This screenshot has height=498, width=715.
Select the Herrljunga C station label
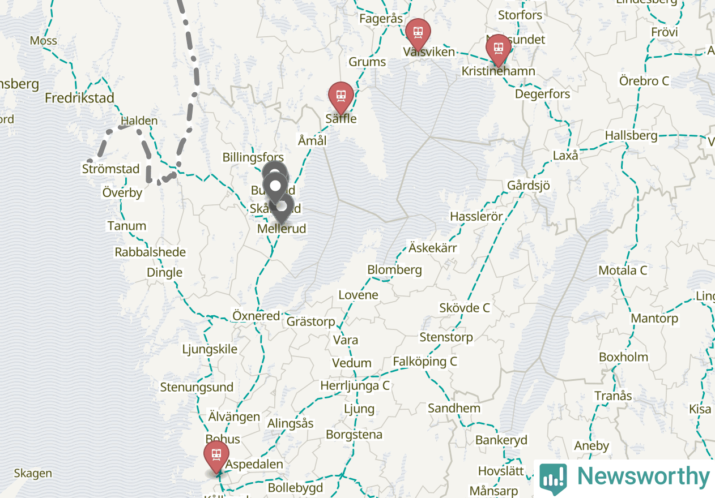coord(355,385)
